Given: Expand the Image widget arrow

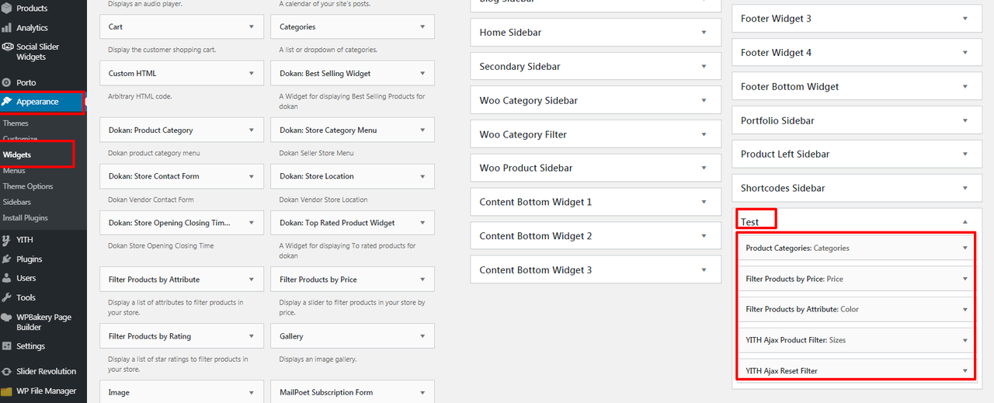Looking at the screenshot, I should [x=252, y=393].
